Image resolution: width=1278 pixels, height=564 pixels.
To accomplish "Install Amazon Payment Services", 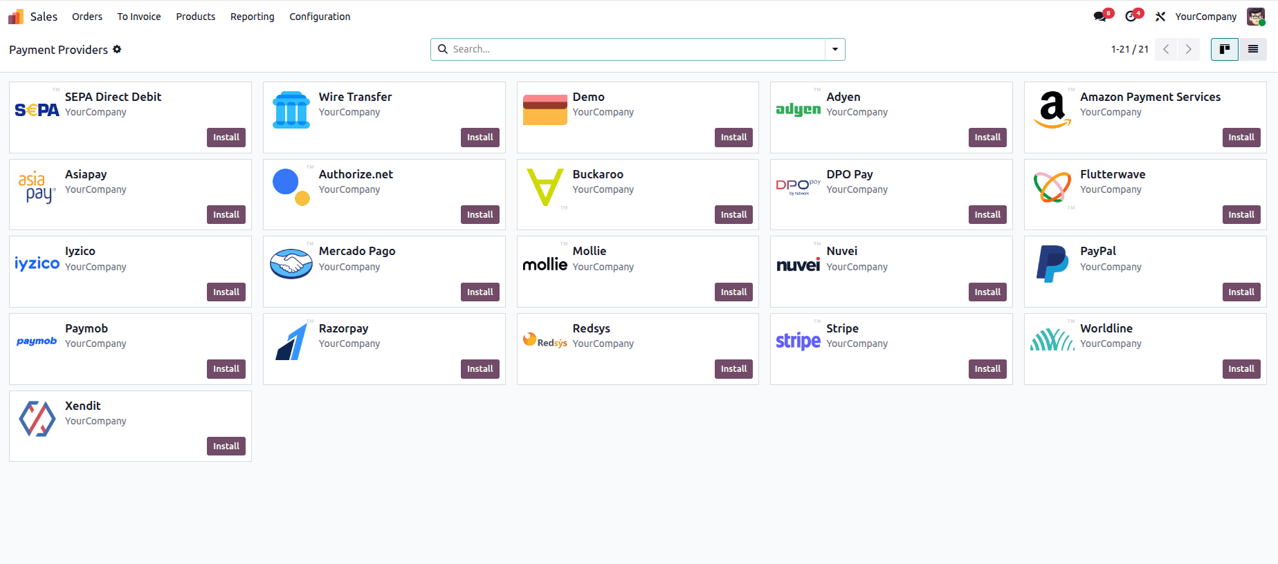I will click(1241, 138).
